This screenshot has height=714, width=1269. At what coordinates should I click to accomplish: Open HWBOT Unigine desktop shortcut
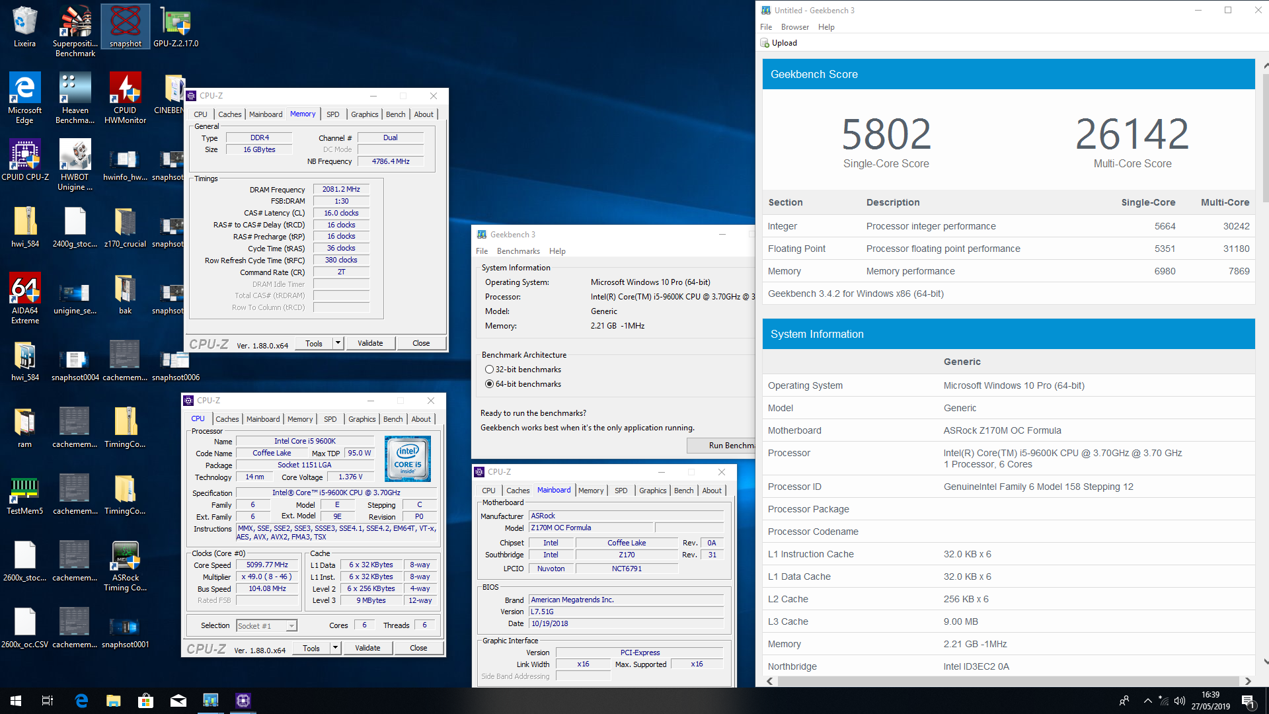[x=75, y=165]
